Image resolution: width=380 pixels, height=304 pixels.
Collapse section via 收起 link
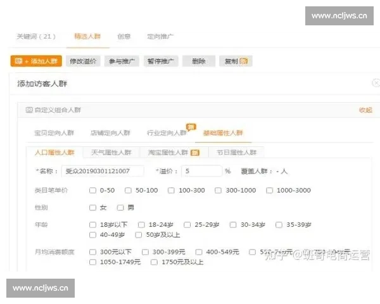(365, 110)
